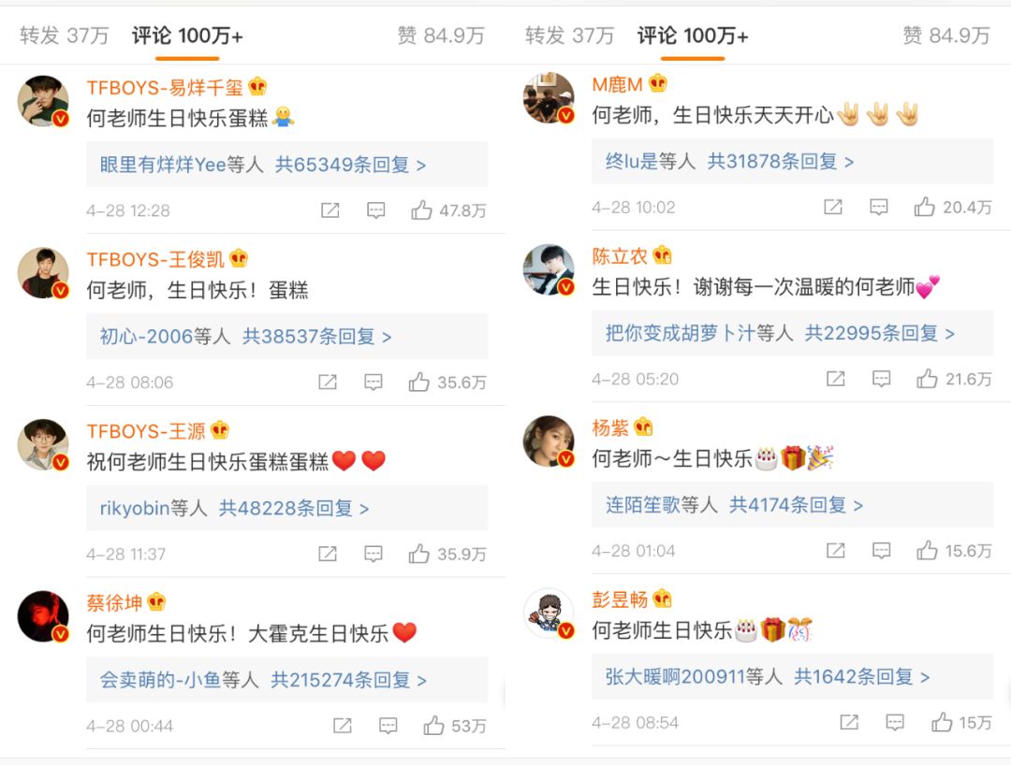Switch to 转发 37万 tab on left panel
The width and height of the screenshot is (1011, 765).
[64, 36]
